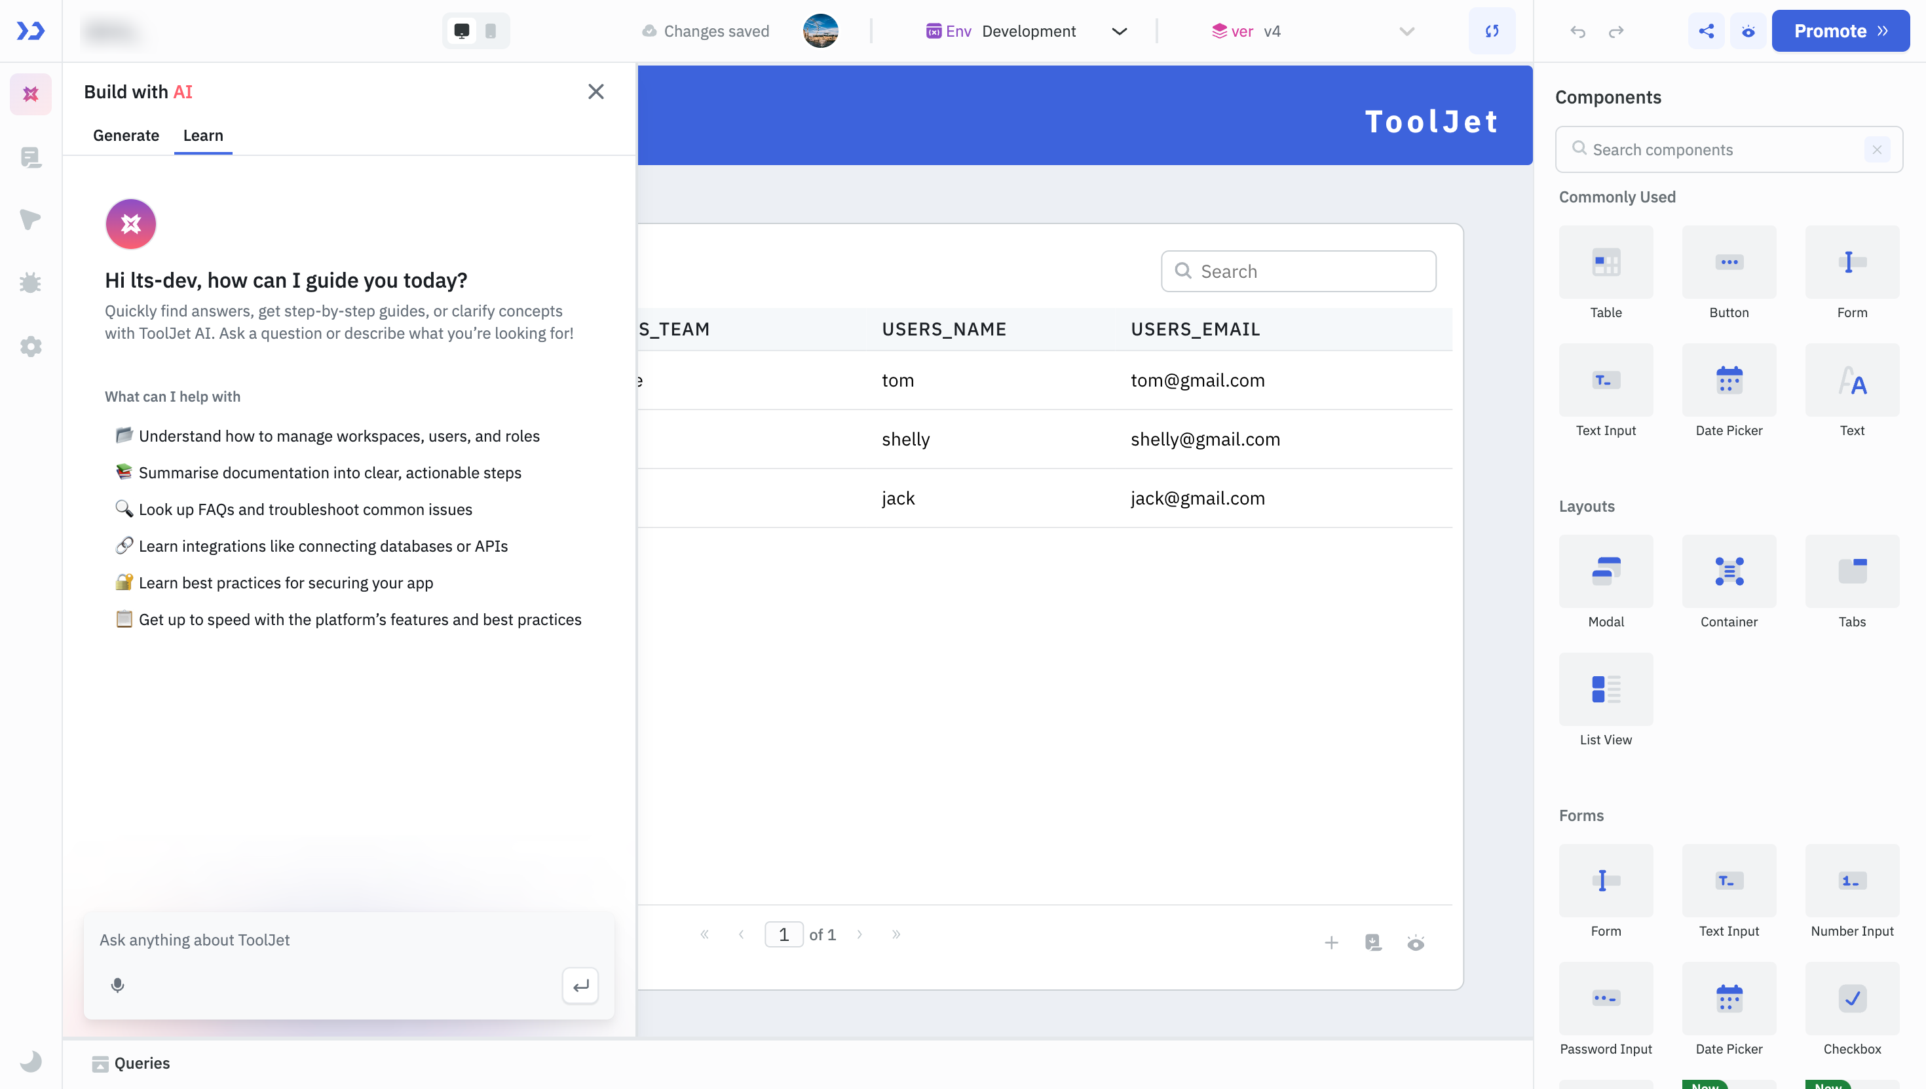This screenshot has width=1926, height=1089.
Task: Open the comments icon in left sidebar
Action: point(31,157)
